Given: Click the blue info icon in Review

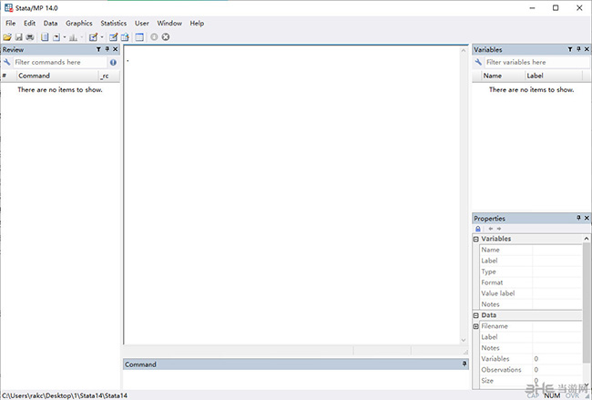Looking at the screenshot, I should 113,62.
